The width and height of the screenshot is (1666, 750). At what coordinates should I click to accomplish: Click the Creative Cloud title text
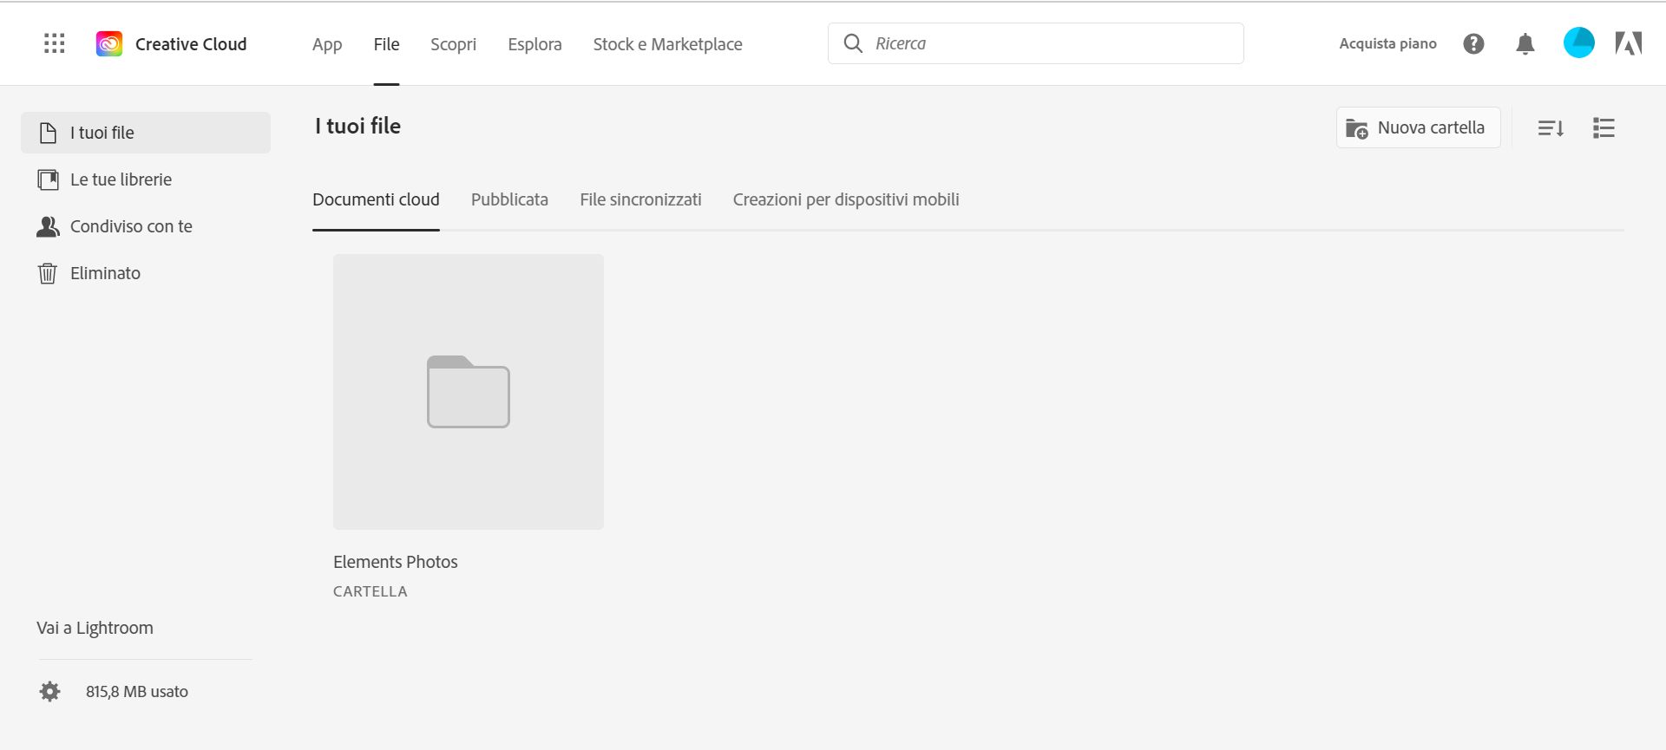pos(191,44)
